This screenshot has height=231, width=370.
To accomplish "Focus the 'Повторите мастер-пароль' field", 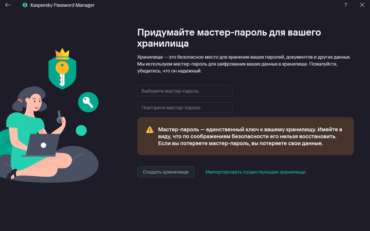I will [x=185, y=107].
